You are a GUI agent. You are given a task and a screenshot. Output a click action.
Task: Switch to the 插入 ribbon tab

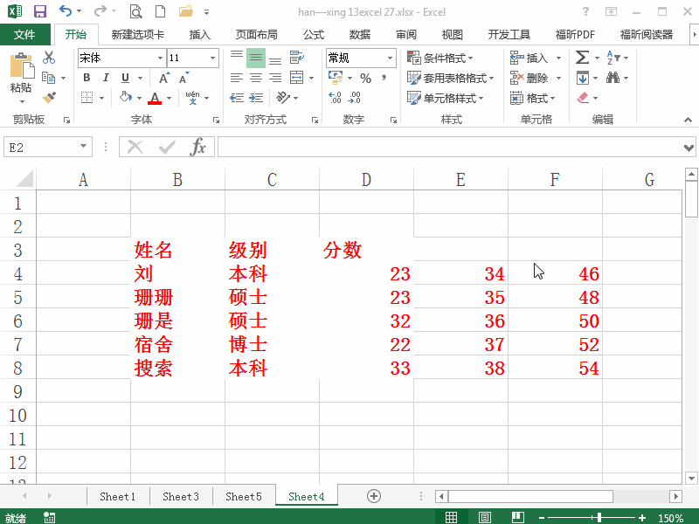pos(199,34)
